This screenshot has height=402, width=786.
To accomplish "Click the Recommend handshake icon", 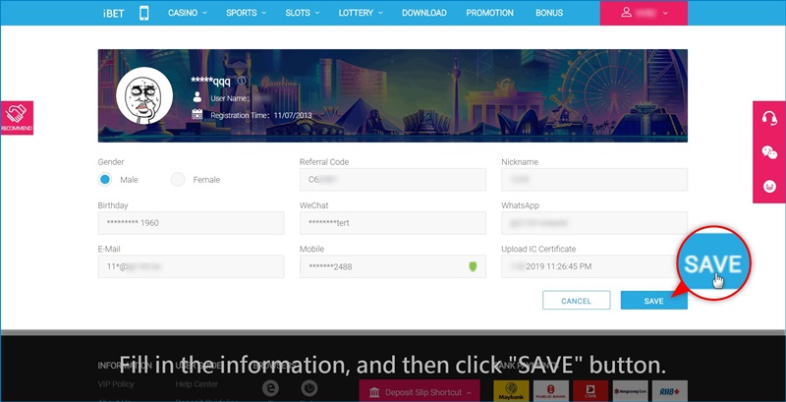I will [17, 117].
